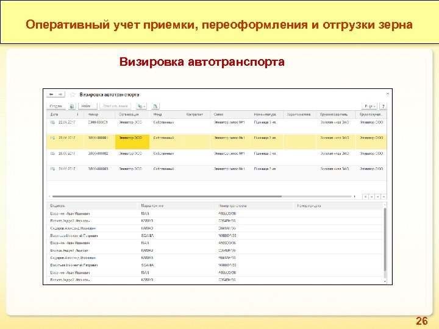Click the down arrow of the lower table's scrollbar
The image size is (439, 329).
385,281
